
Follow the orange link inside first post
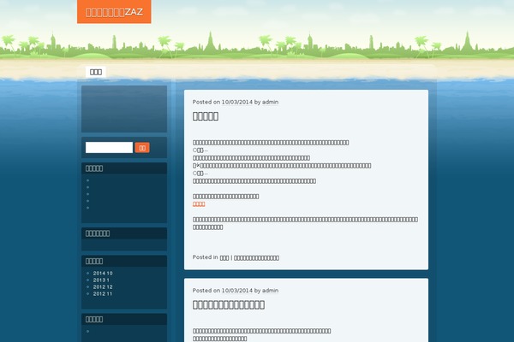tap(199, 204)
